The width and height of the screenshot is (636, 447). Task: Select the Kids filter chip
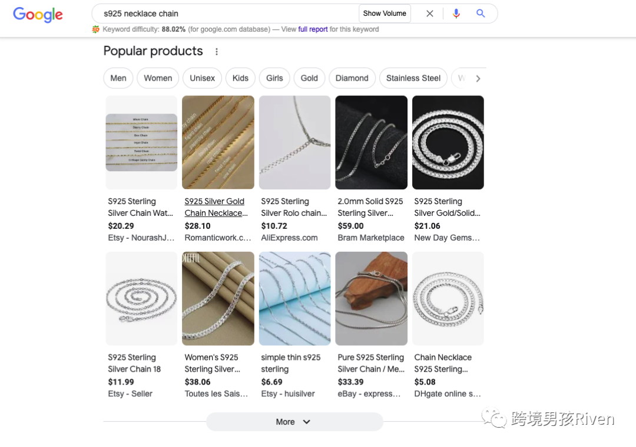pos(240,78)
